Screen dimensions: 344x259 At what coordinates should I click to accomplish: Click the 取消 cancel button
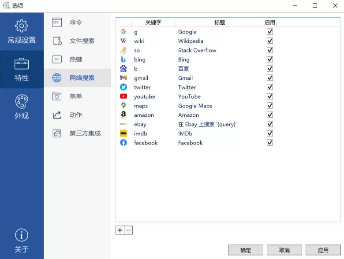point(284,250)
